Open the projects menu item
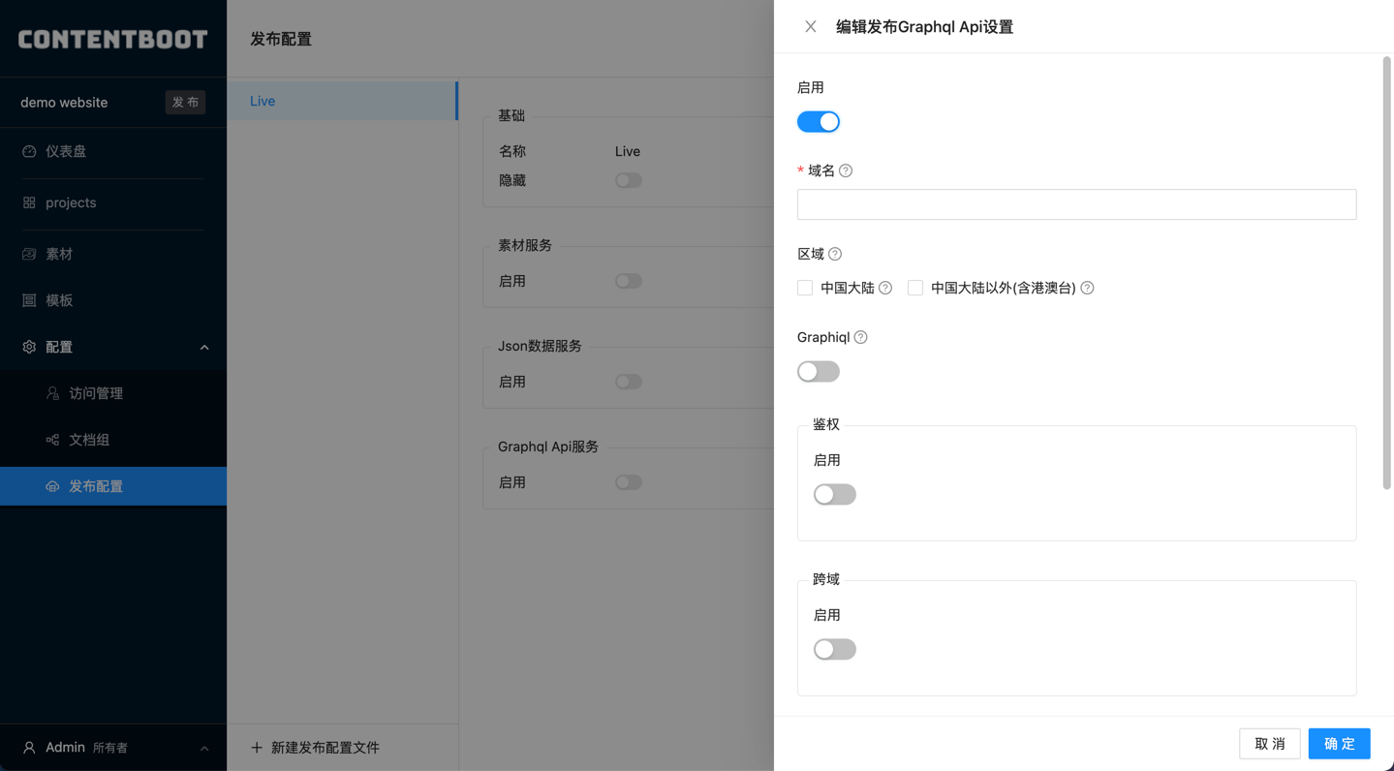This screenshot has width=1394, height=771. (x=113, y=202)
